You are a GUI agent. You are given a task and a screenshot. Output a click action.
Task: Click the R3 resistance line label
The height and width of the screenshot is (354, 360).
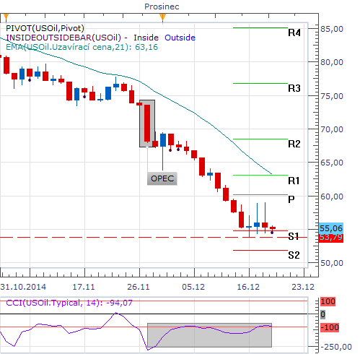coord(294,88)
